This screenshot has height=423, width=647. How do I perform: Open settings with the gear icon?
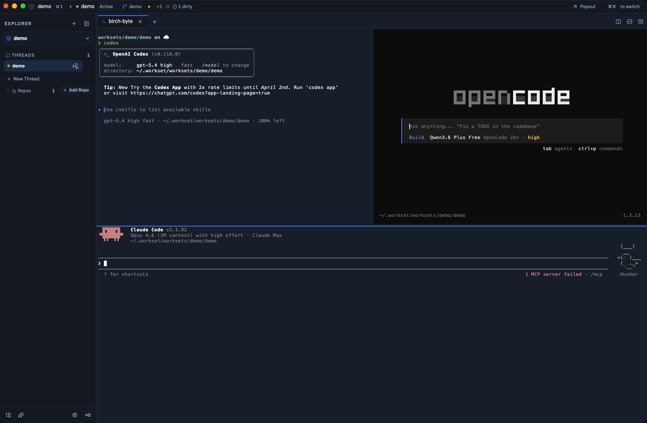click(x=75, y=415)
